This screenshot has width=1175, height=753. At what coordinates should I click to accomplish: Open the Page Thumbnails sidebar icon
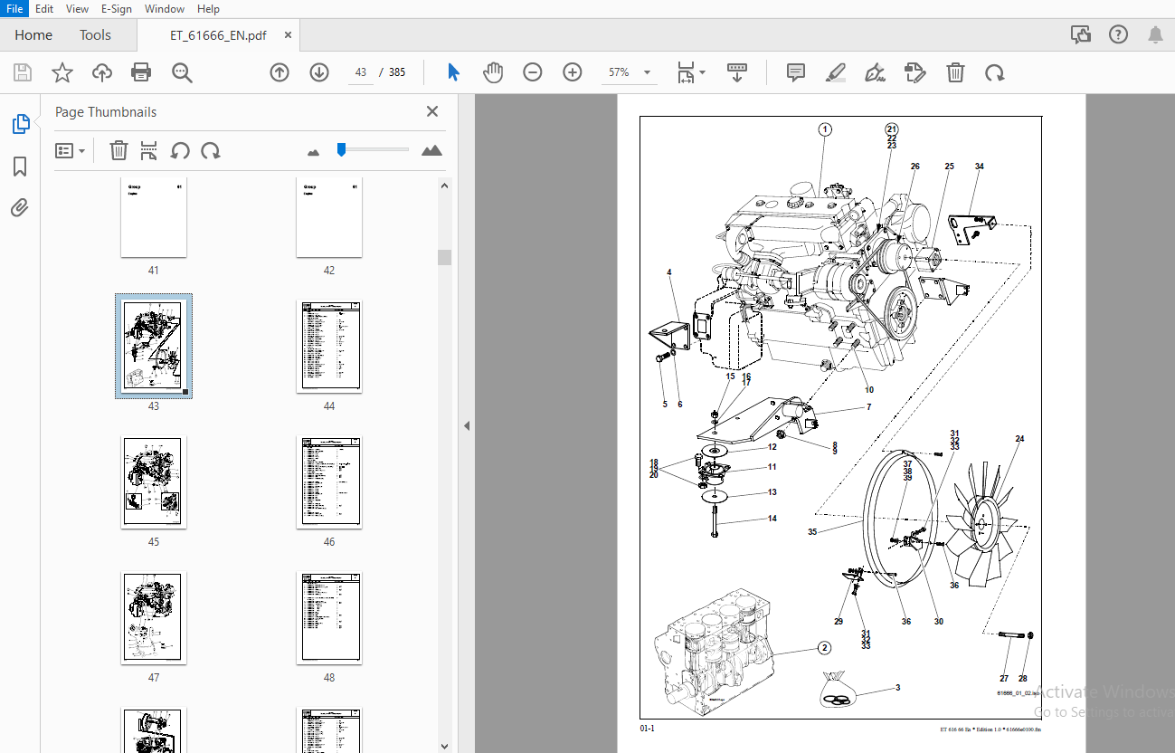point(21,124)
